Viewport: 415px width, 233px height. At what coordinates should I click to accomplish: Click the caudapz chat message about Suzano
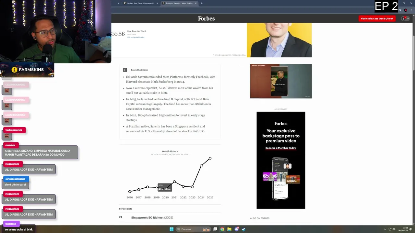tap(40, 153)
